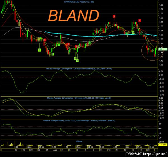This screenshot has width=168, height=157.
Task: Click the highest red S sell marker near 1.60
Action: (x=114, y=16)
